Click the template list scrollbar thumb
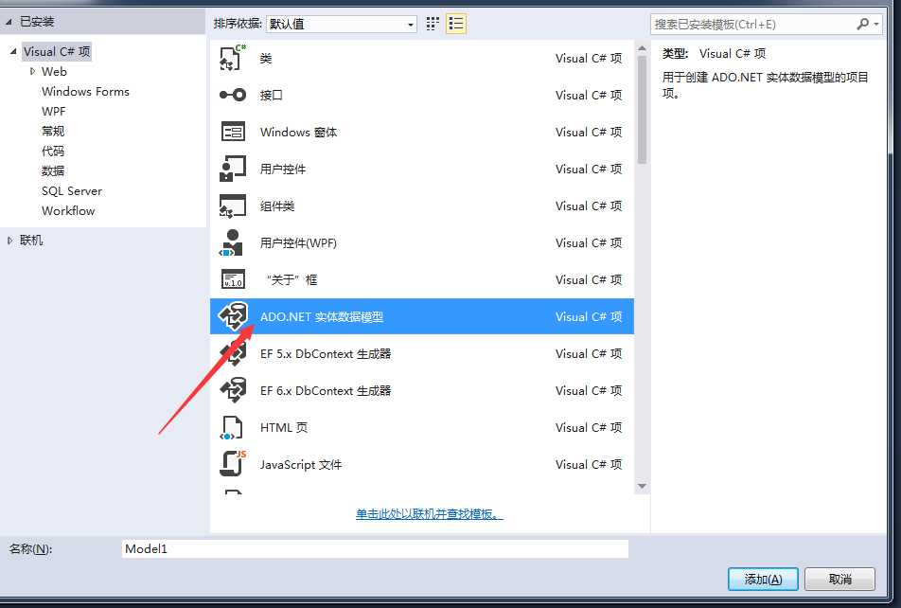Image resolution: width=901 pixels, height=608 pixels. 642,109
